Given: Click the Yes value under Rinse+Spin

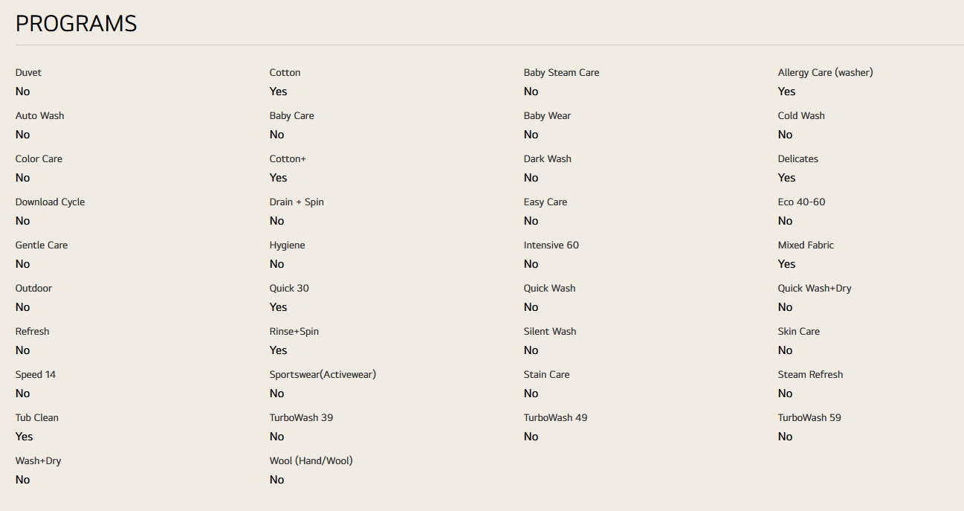Looking at the screenshot, I should click(278, 350).
